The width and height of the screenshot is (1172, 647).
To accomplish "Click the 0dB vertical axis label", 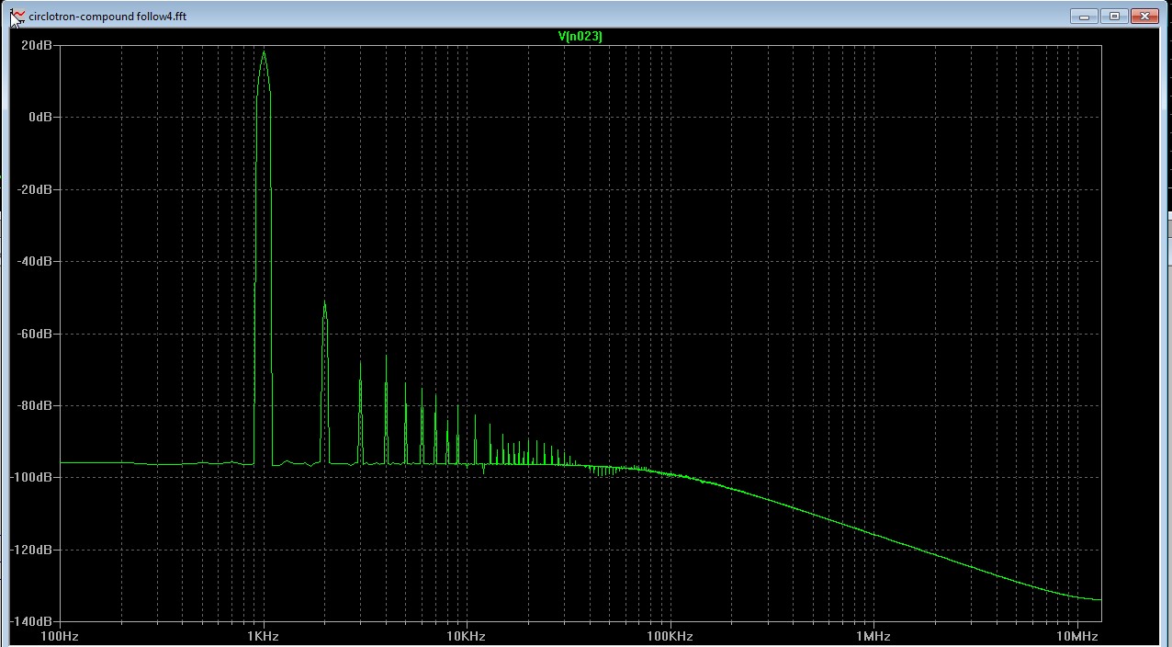I will (x=40, y=118).
